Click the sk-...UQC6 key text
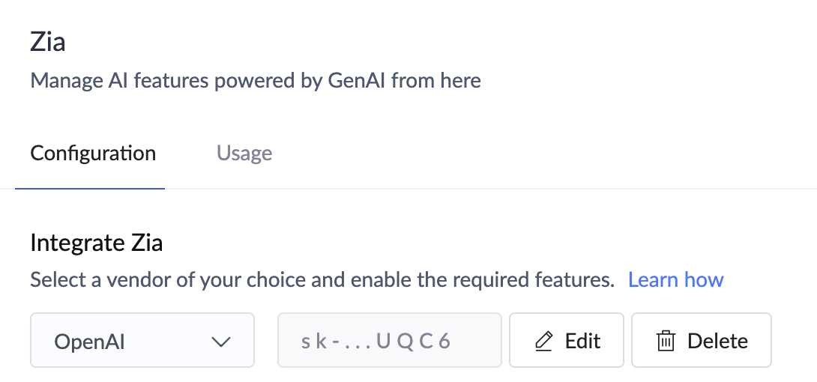Screen dimensions: 817x382 pyautogui.click(x=376, y=342)
